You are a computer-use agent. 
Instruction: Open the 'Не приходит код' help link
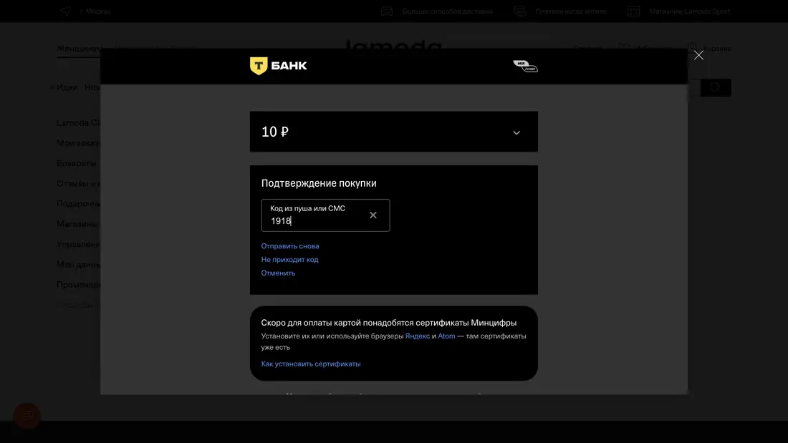tap(289, 260)
